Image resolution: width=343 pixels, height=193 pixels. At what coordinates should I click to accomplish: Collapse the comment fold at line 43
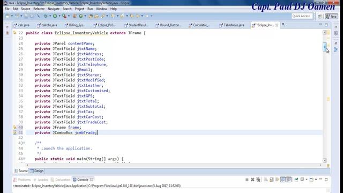click(24, 143)
